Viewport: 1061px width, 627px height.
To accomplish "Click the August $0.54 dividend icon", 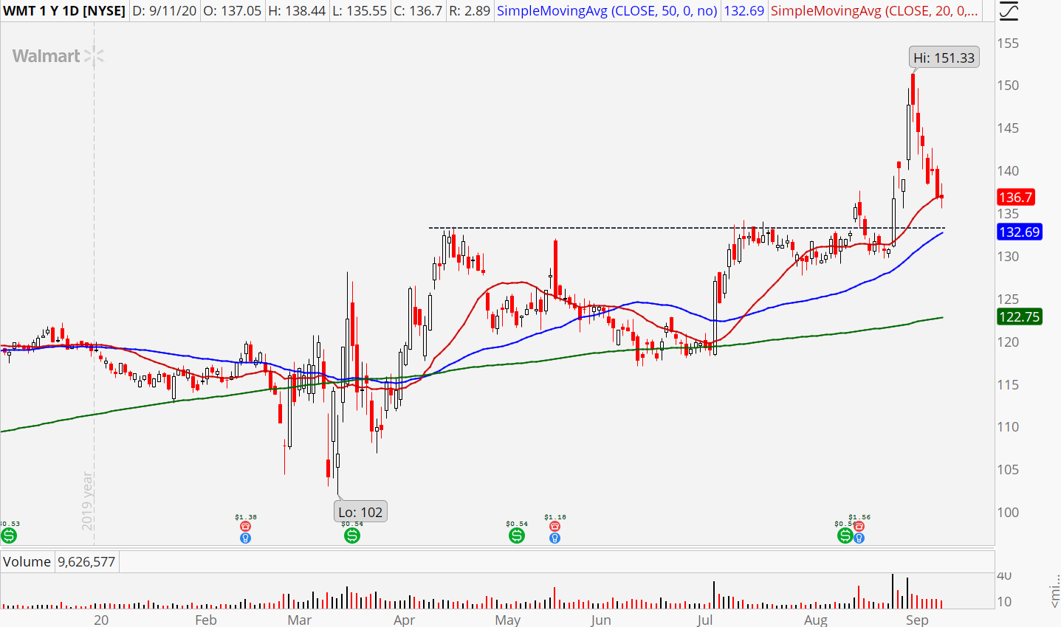I will point(845,536).
